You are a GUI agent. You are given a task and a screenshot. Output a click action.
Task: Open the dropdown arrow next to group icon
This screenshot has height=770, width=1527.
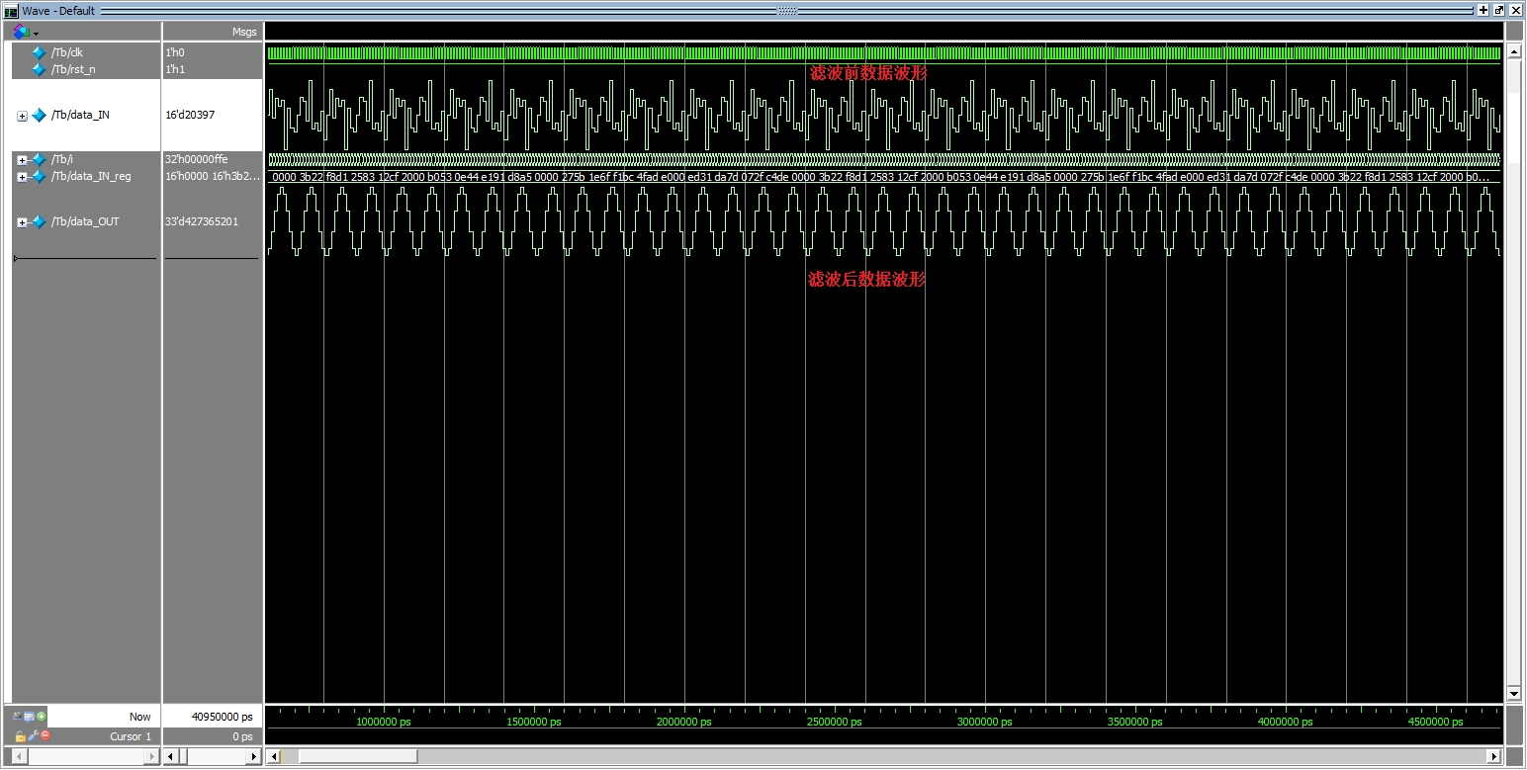[36, 32]
